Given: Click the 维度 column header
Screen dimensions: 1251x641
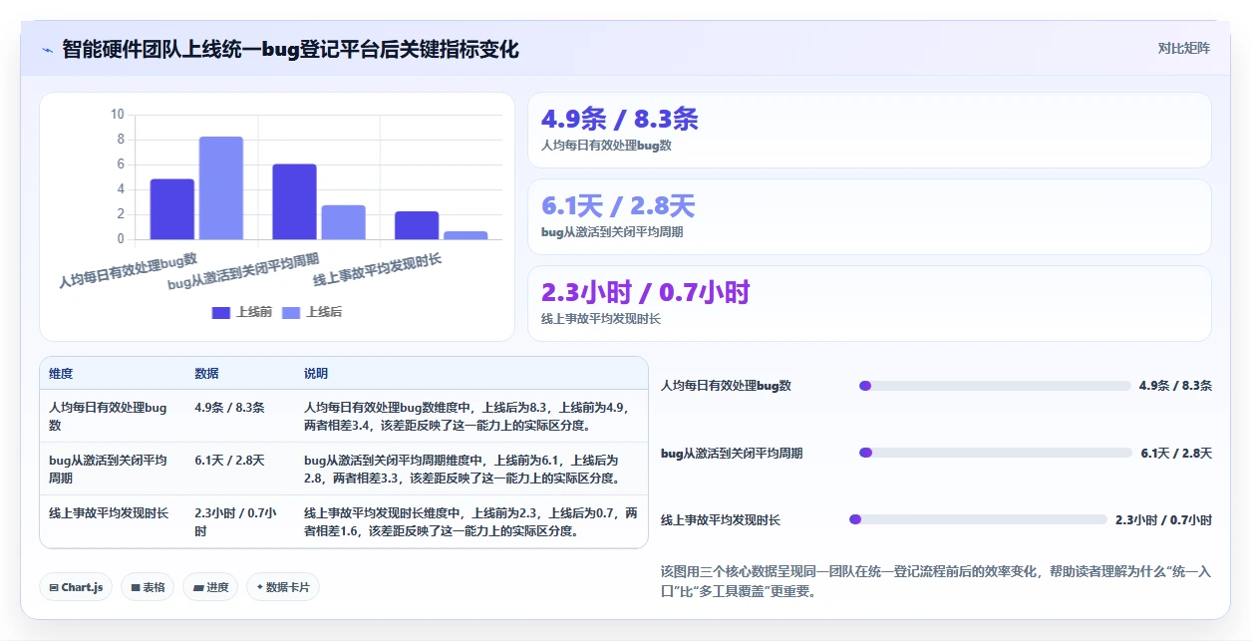Looking at the screenshot, I should (x=60, y=374).
